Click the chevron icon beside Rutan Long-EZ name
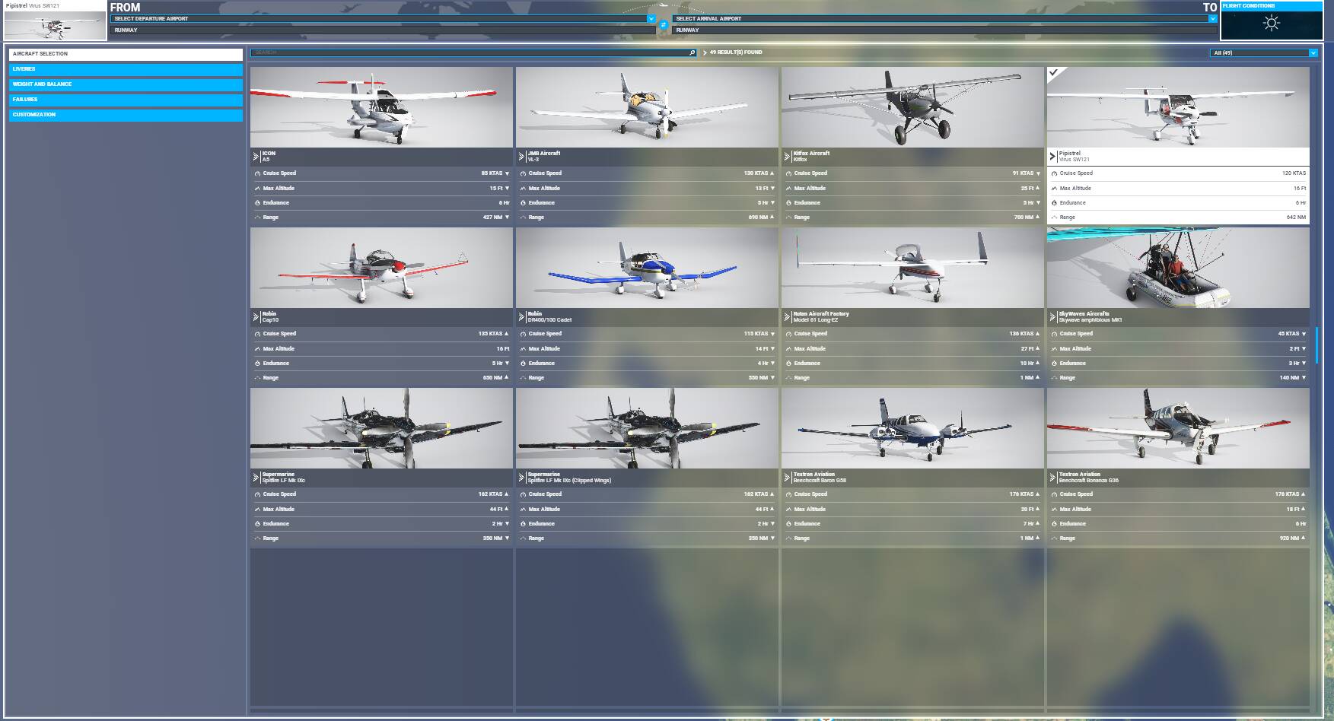Viewport: 1334px width, 721px height. click(787, 317)
